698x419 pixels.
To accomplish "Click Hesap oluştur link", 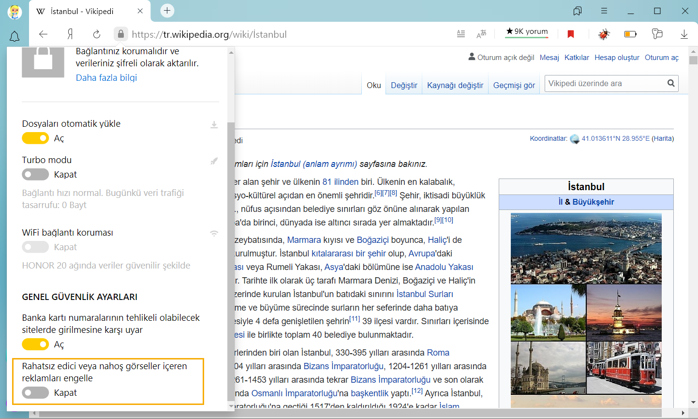I will (x=617, y=58).
